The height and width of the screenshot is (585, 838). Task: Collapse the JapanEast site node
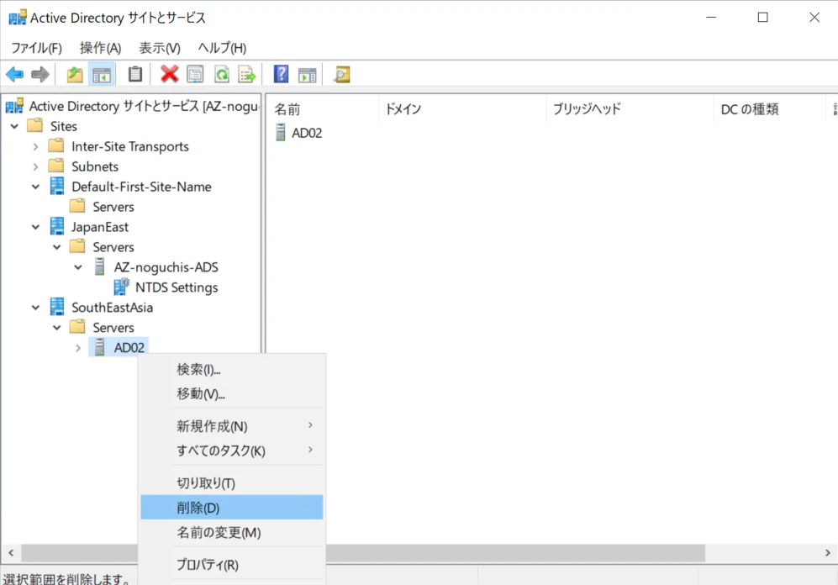pyautogui.click(x=36, y=227)
